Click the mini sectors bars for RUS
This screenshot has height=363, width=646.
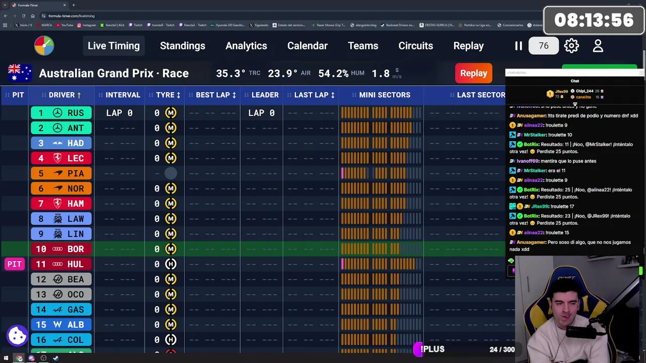tap(381, 113)
